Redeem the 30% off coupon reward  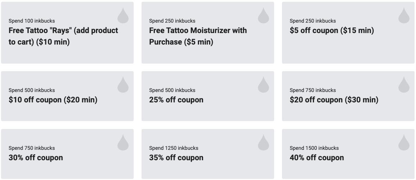pyautogui.click(x=36, y=158)
